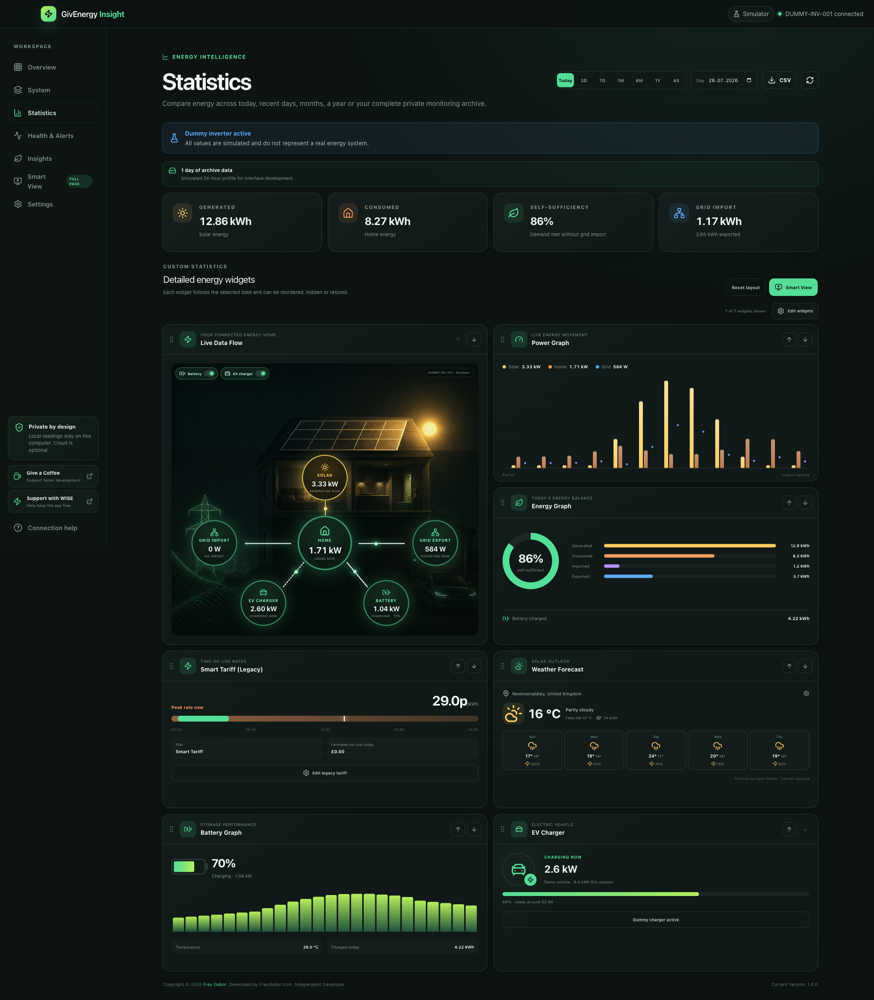The height and width of the screenshot is (1000, 874).
Task: Switch range to 1Y
Action: point(657,81)
